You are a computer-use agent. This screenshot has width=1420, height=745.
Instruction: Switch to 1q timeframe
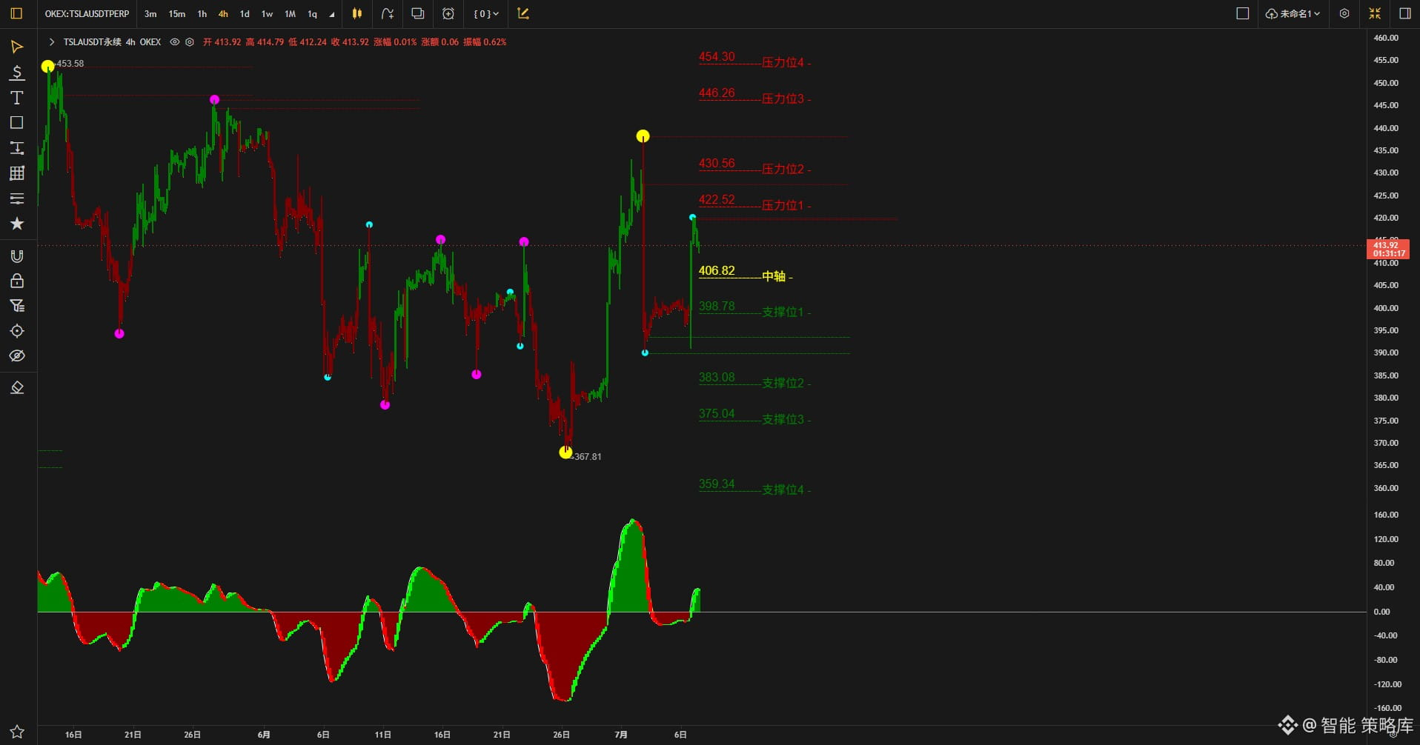point(312,14)
